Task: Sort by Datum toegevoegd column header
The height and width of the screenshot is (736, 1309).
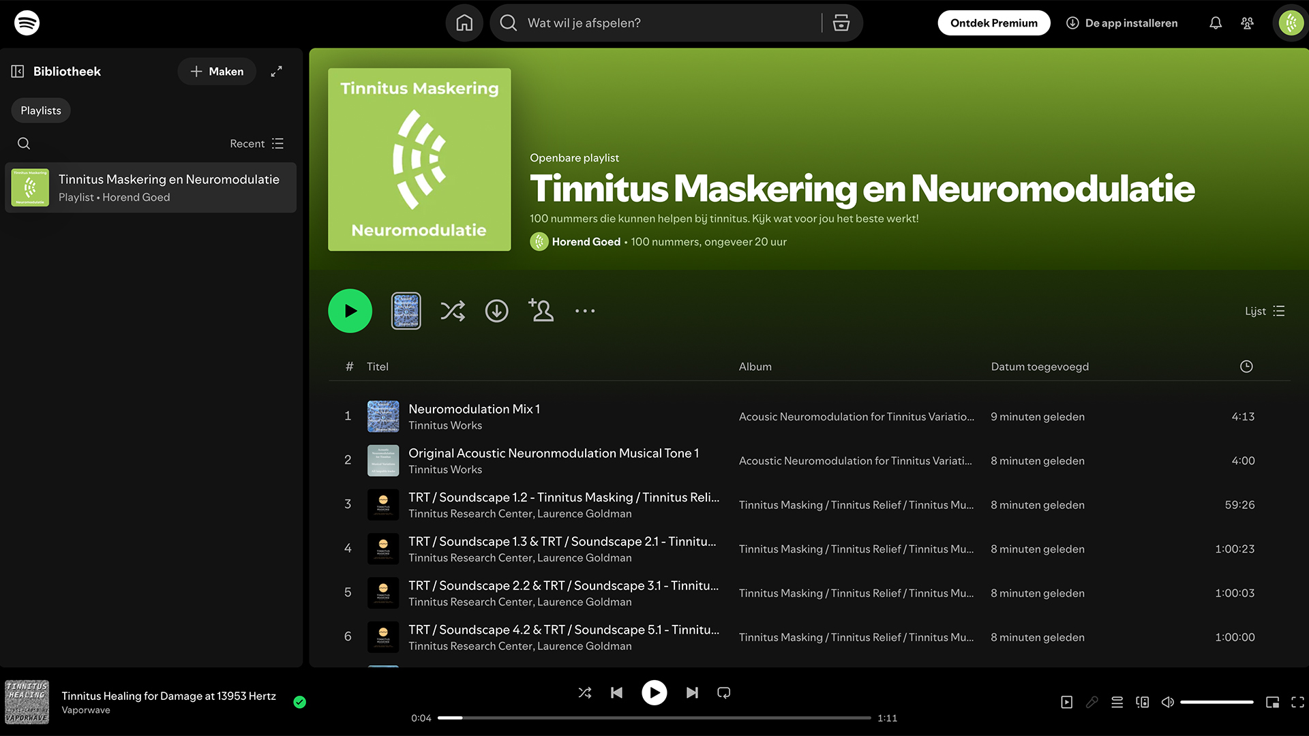Action: 1040,367
